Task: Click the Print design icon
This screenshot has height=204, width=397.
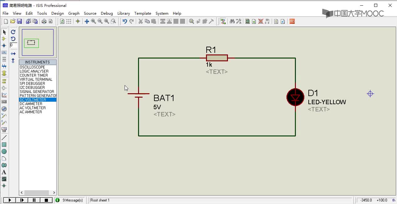Action: [44, 21]
